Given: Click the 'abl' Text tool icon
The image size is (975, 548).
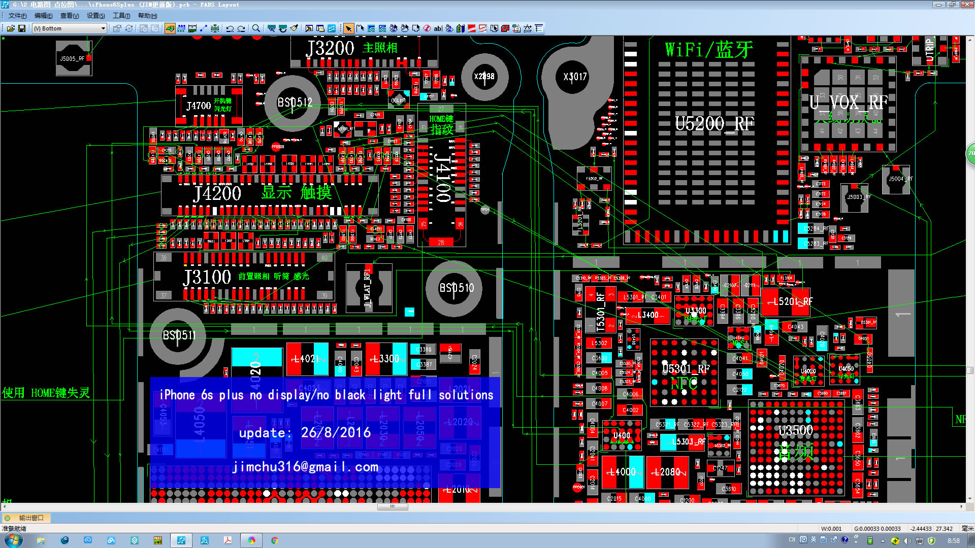Looking at the screenshot, I should click(438, 28).
